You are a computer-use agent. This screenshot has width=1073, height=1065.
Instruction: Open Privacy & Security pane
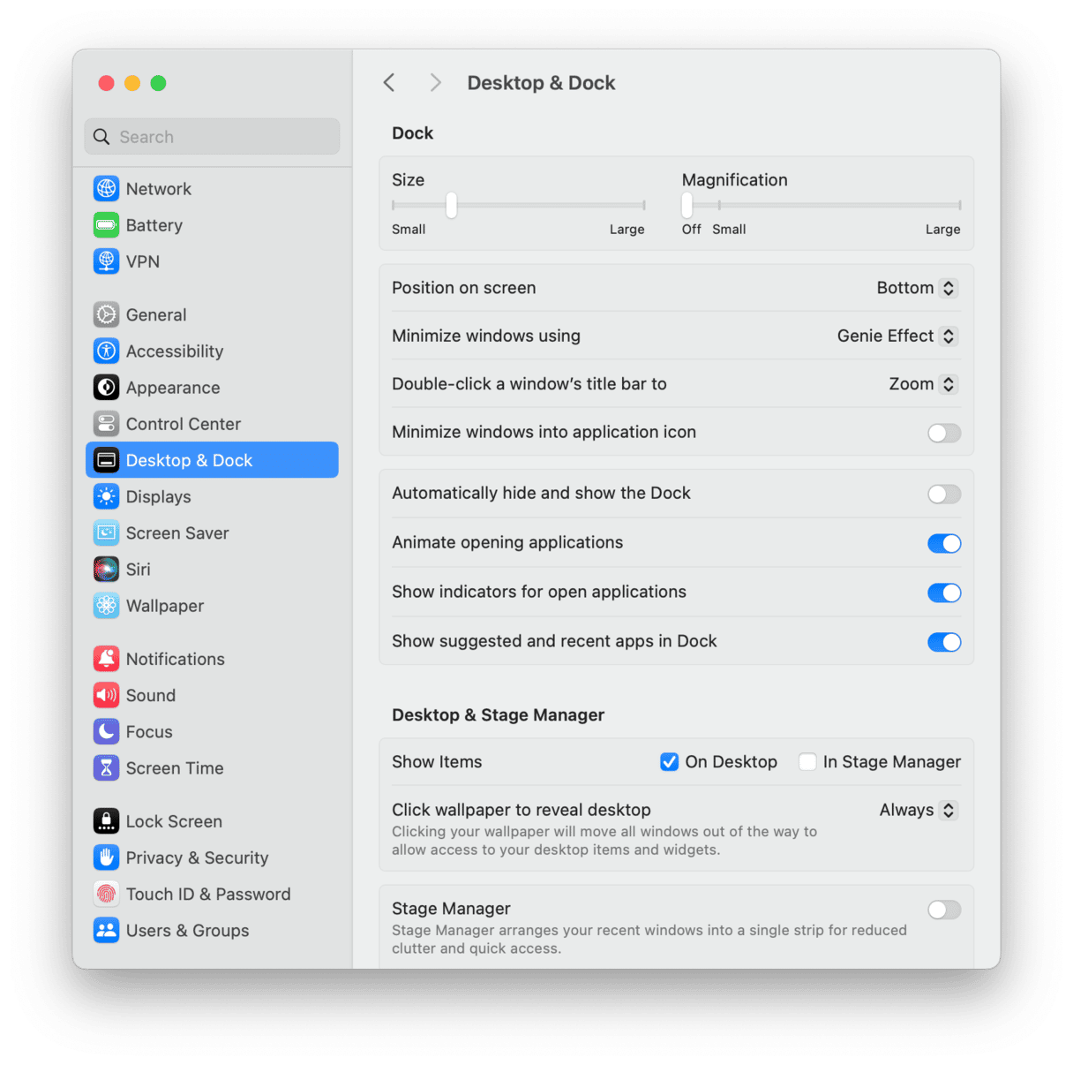click(x=212, y=857)
